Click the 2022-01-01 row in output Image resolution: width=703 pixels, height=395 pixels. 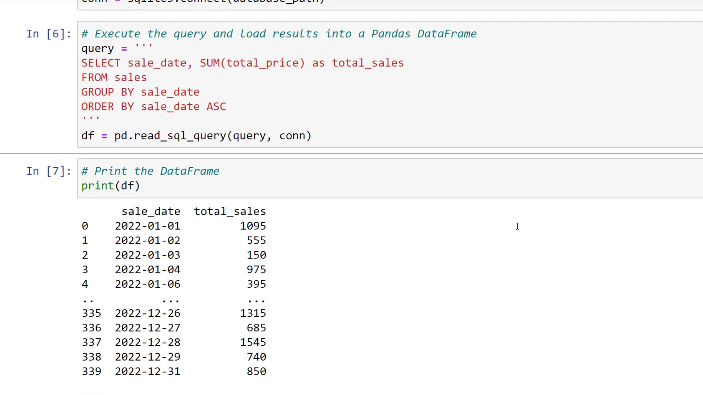tap(147, 226)
